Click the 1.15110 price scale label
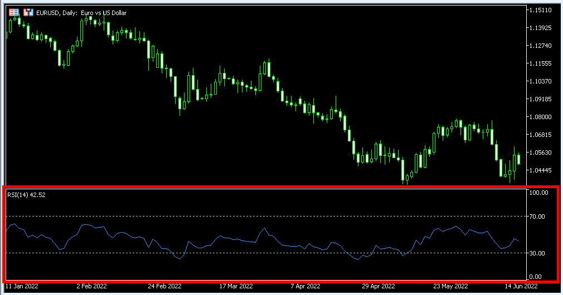The width and height of the screenshot is (563, 295). point(540,10)
